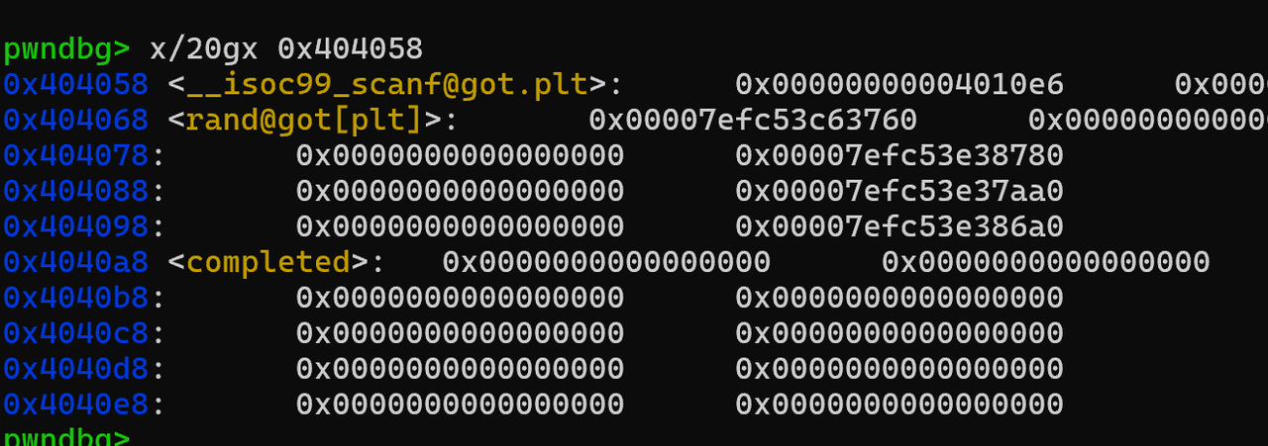1268x446 pixels.
Task: Click the rand@got[plt] symbol label
Action: tap(305, 120)
